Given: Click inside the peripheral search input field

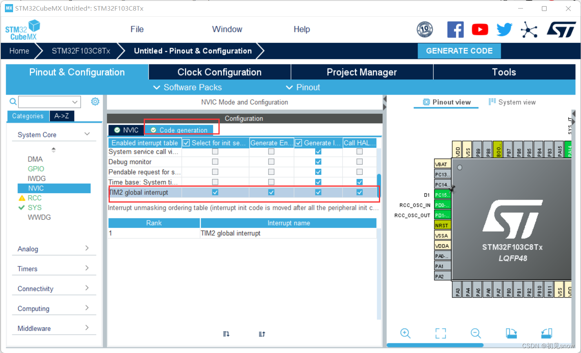Looking at the screenshot, I should [45, 102].
